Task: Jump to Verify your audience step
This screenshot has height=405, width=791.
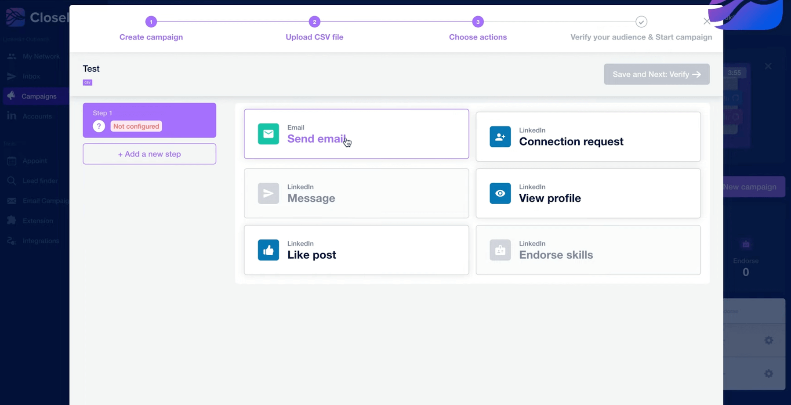Action: [641, 22]
